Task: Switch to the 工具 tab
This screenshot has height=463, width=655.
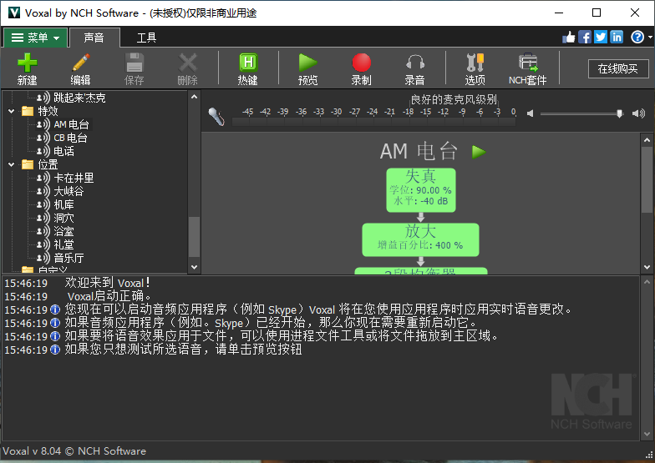Action: pos(146,38)
